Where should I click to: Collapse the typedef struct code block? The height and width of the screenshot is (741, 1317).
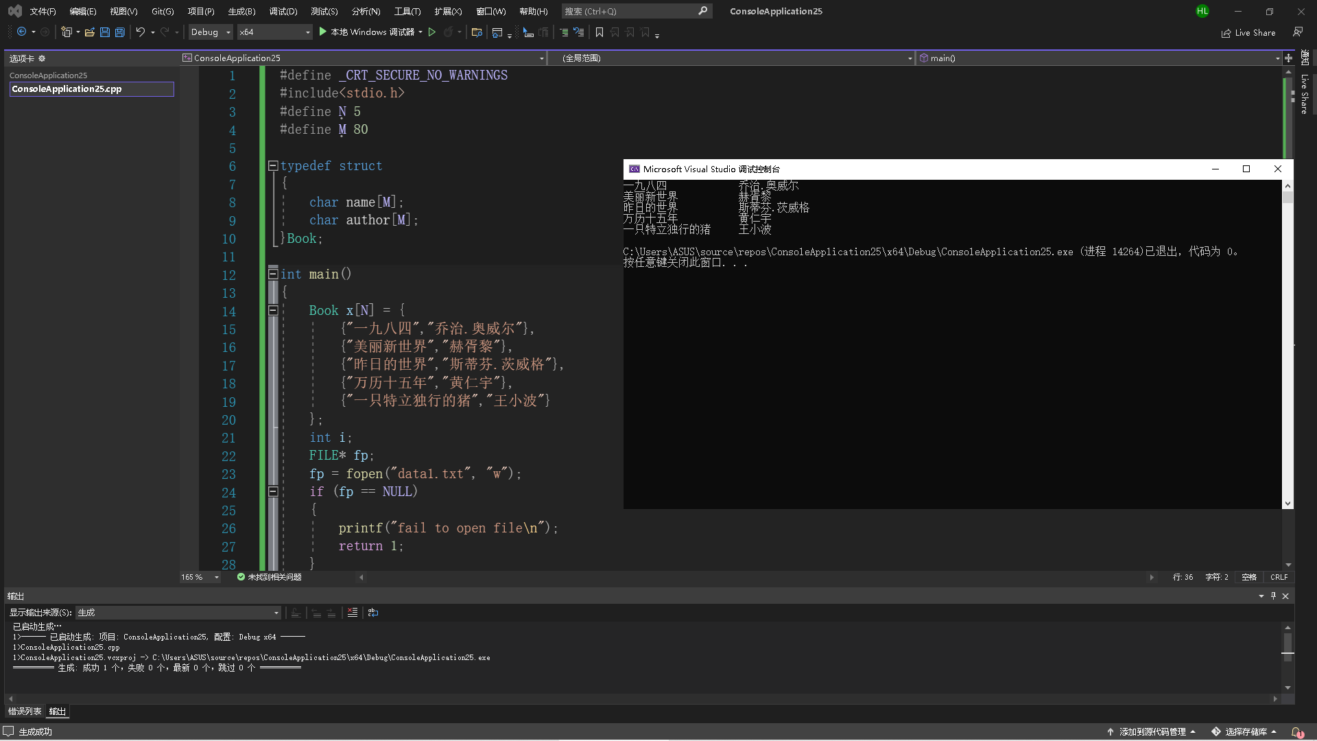[273, 165]
